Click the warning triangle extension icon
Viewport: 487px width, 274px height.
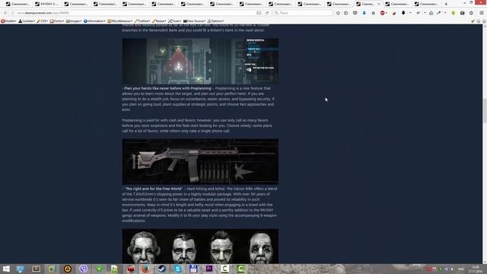[x=431, y=13]
